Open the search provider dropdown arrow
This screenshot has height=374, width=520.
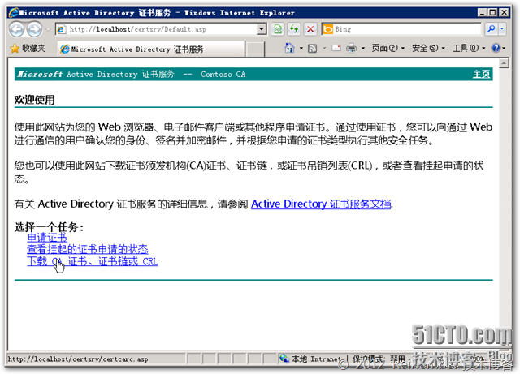(502, 29)
